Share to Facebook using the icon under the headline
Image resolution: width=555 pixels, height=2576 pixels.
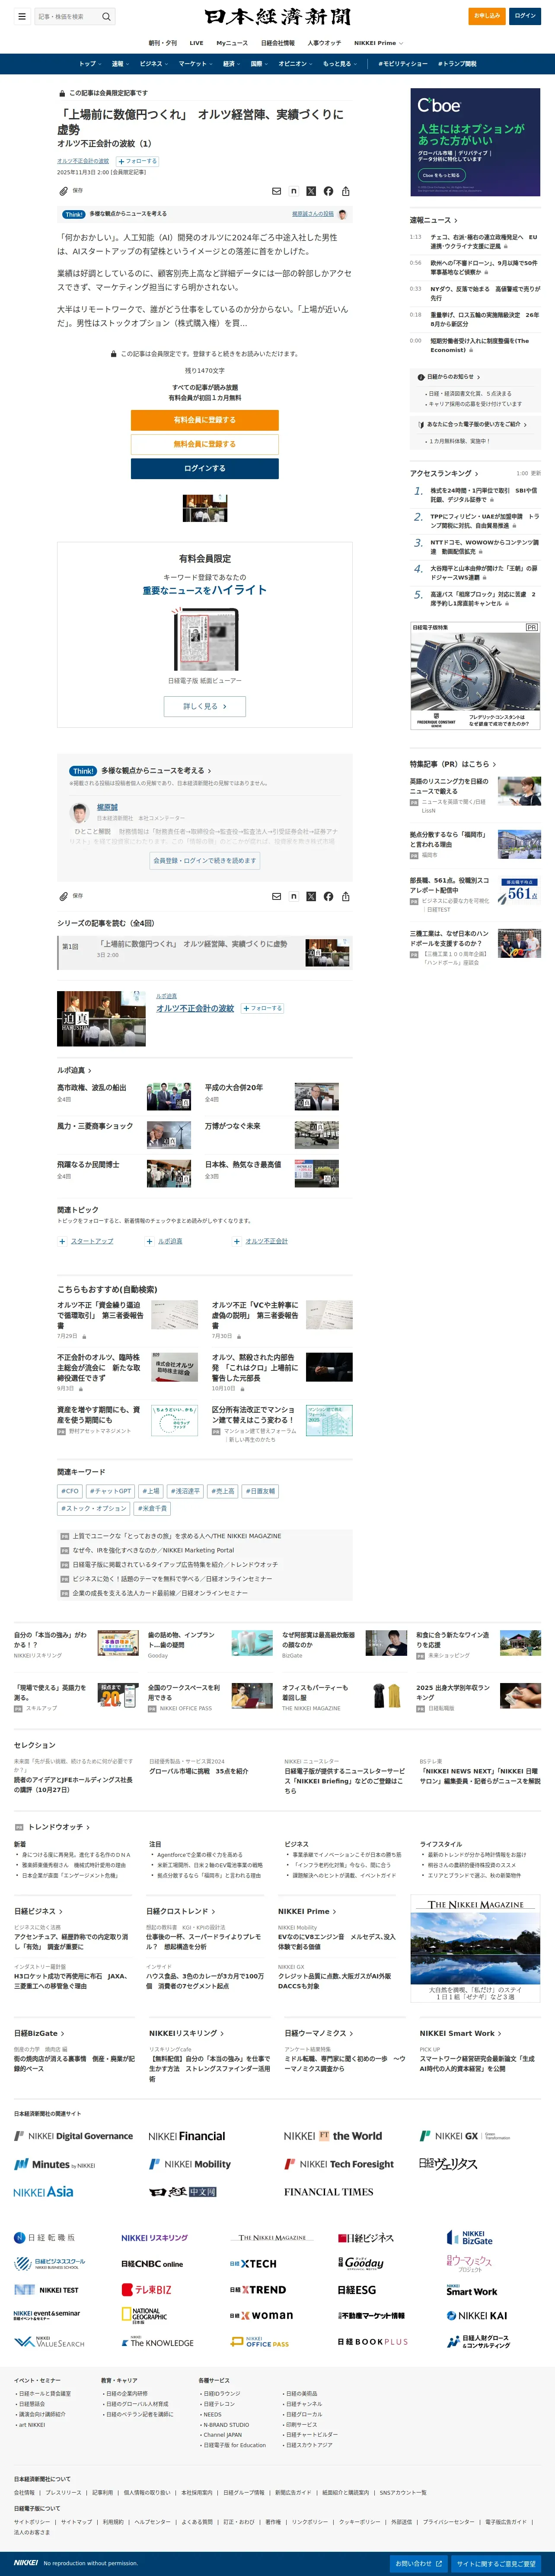pyautogui.click(x=328, y=191)
